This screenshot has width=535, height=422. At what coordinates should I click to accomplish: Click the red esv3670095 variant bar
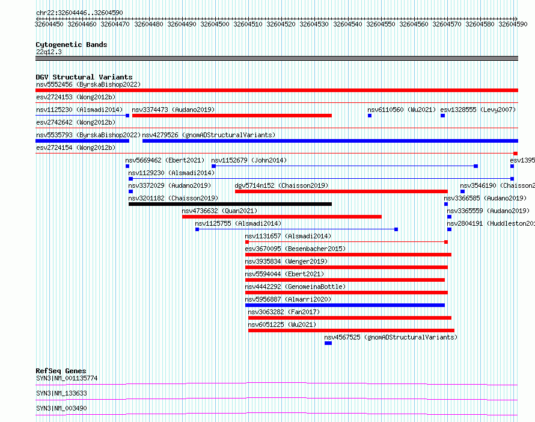click(x=349, y=255)
